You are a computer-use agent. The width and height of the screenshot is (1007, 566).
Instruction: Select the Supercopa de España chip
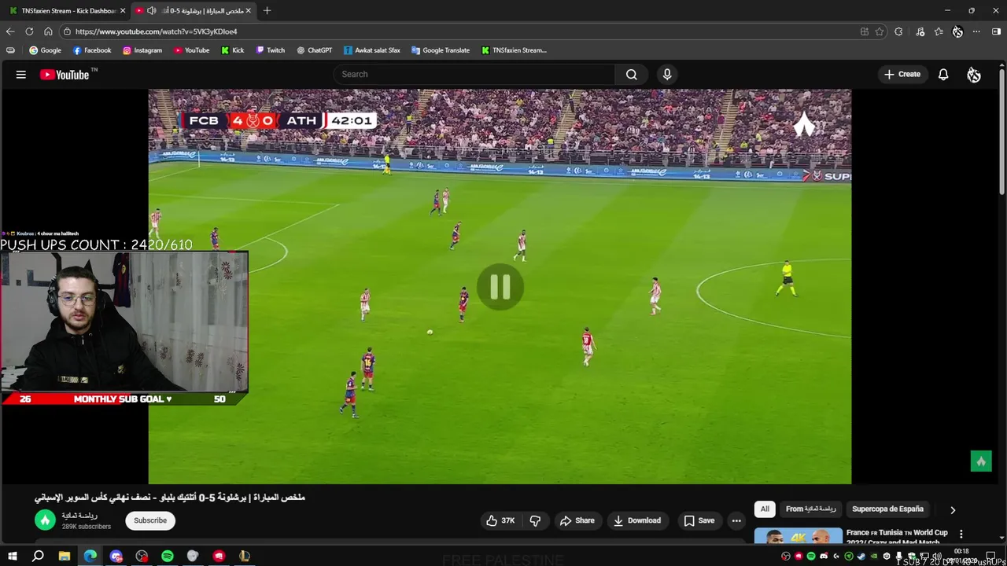[x=887, y=509]
